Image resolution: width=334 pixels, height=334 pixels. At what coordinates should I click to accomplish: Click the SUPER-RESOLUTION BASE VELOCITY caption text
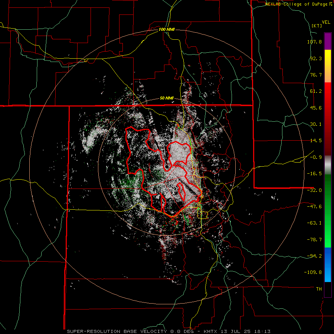point(118,331)
